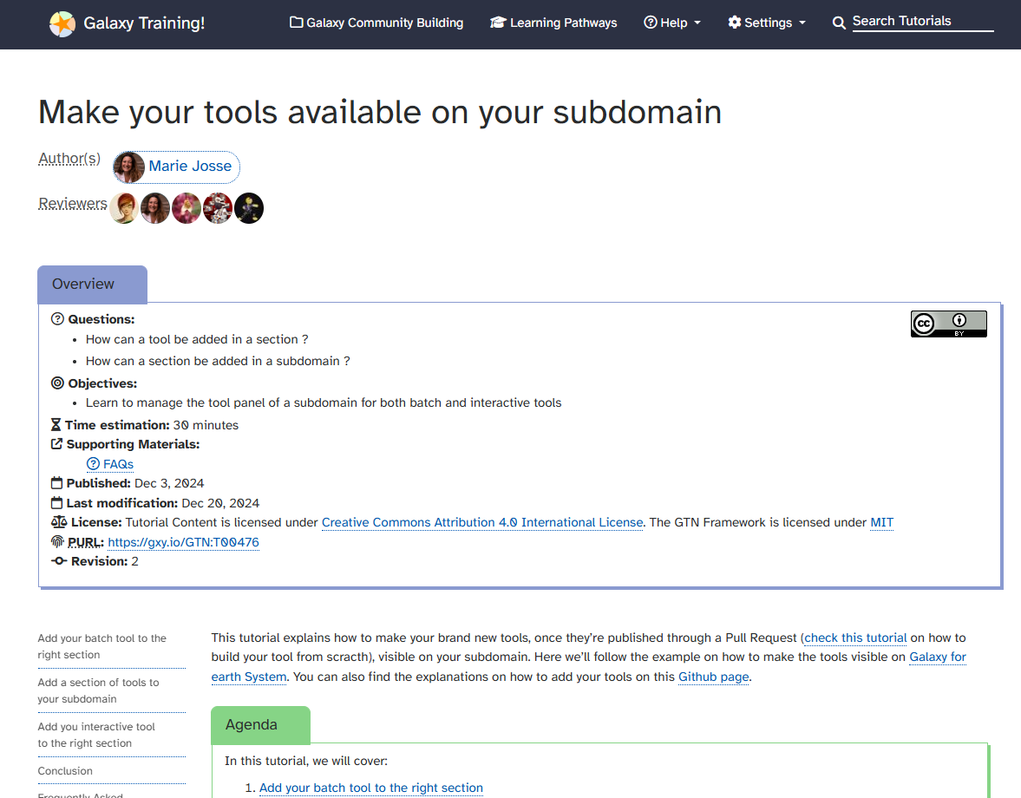Click the Creative Commons BY license badge

click(948, 324)
